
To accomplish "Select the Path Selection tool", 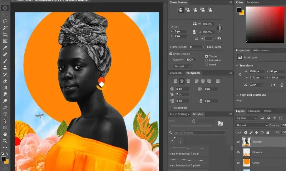I will pyautogui.click(x=5, y=121).
